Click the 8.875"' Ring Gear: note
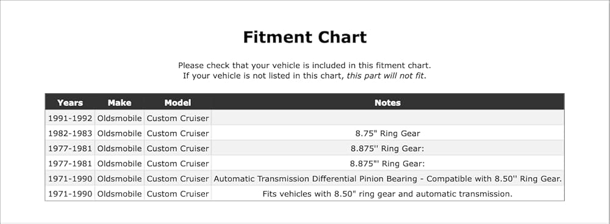 click(x=387, y=164)
